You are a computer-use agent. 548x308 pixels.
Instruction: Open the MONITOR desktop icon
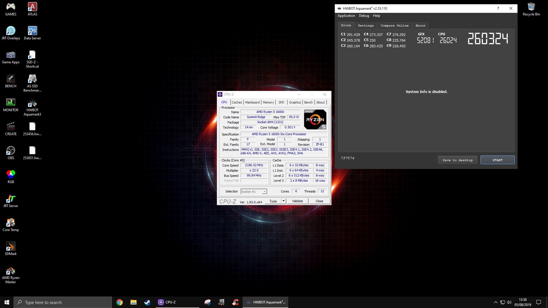point(11,105)
